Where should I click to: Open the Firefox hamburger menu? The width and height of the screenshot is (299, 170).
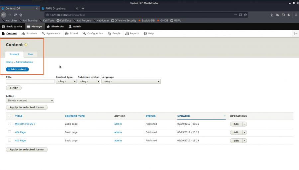[x=295, y=15]
